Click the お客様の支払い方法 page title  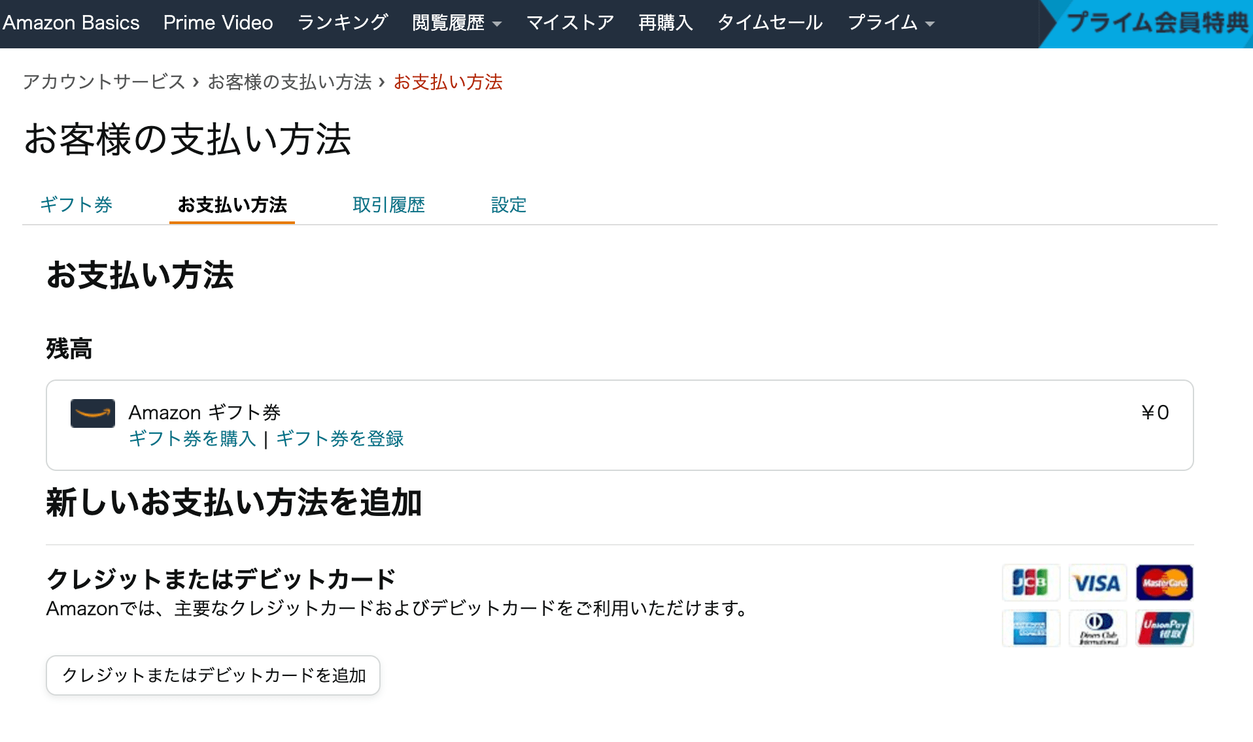[x=188, y=139]
